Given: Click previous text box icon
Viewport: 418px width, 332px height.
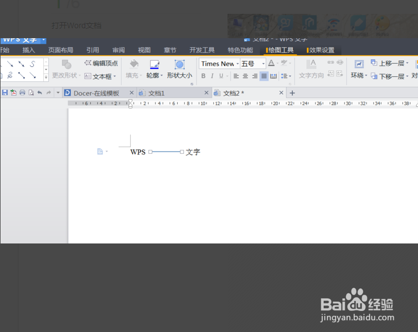Looking at the screenshot, I should click(331, 74).
